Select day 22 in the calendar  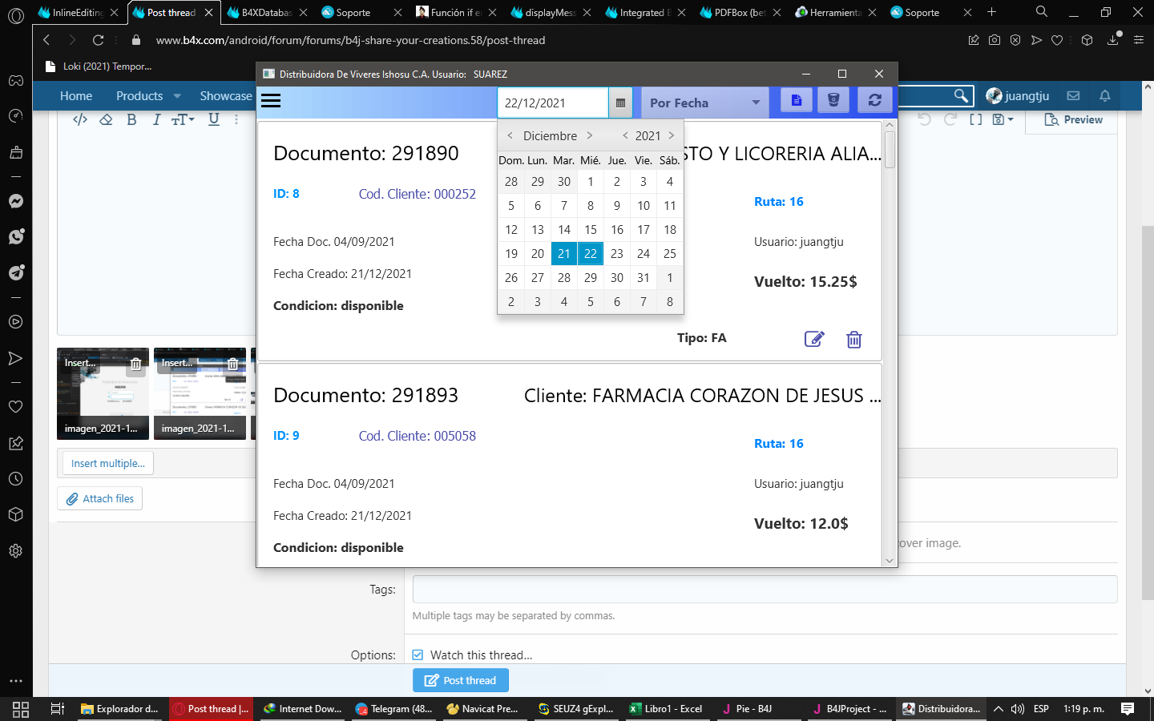[591, 253]
